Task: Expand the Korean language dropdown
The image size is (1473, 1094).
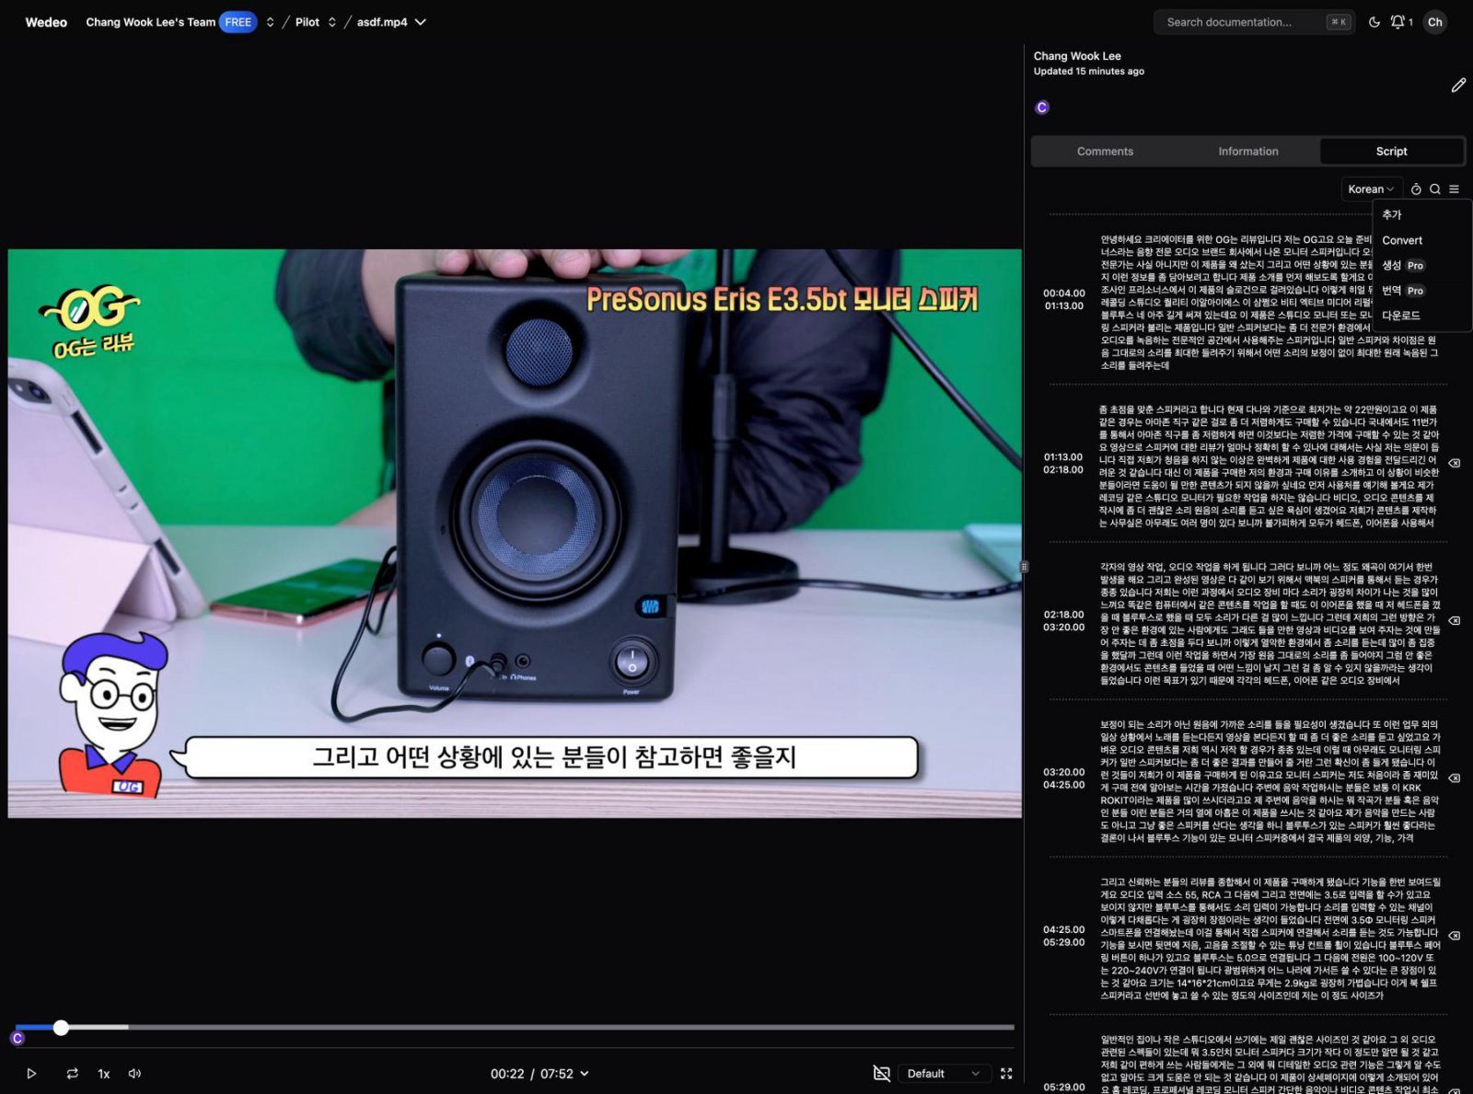Action: [x=1371, y=189]
